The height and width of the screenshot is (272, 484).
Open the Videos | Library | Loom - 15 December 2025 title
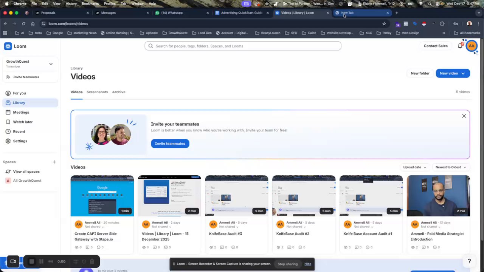click(165, 236)
